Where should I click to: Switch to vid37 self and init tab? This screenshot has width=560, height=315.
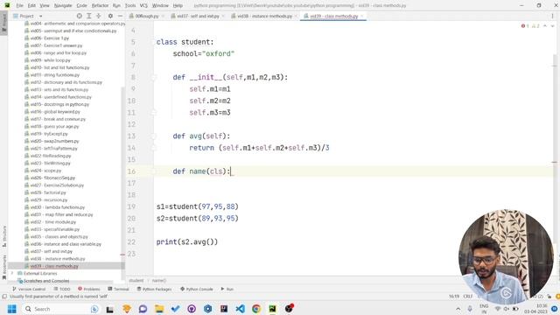click(x=198, y=16)
